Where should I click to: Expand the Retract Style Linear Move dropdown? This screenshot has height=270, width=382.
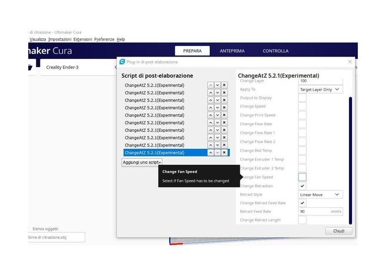[x=320, y=194]
